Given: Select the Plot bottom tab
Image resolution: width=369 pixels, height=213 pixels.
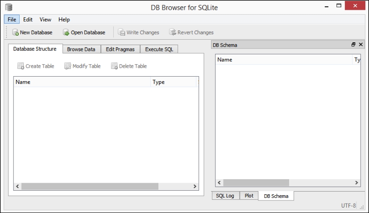Looking at the screenshot, I should [249, 196].
